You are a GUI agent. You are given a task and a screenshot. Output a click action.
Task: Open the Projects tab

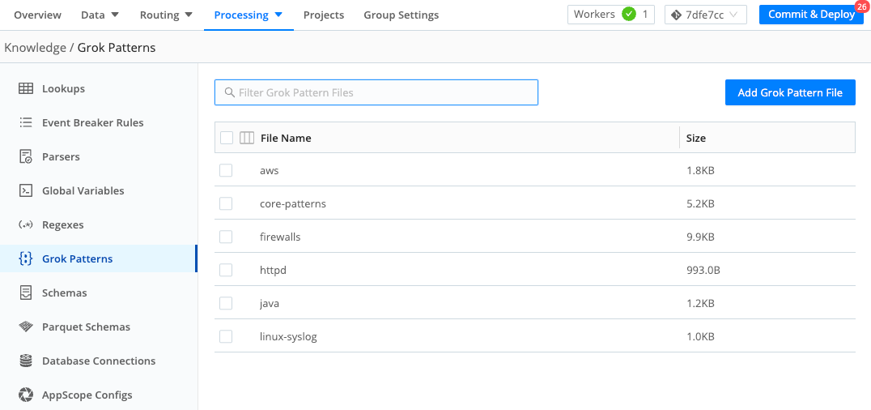click(x=323, y=15)
